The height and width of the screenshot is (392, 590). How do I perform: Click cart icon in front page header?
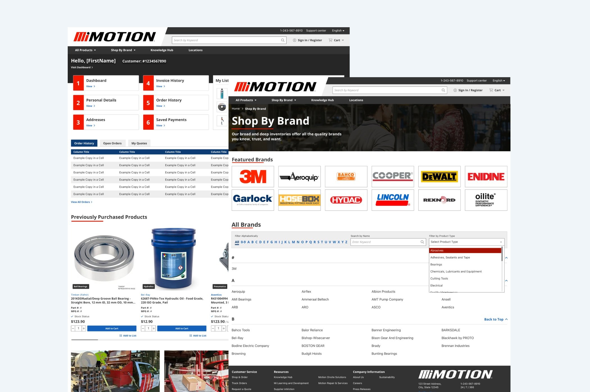pyautogui.click(x=491, y=90)
